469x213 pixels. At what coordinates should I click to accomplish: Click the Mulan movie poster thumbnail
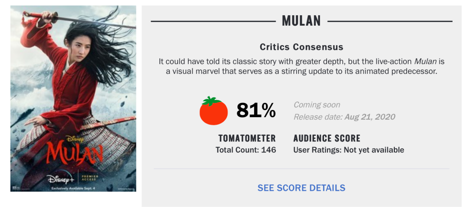pos(73,98)
